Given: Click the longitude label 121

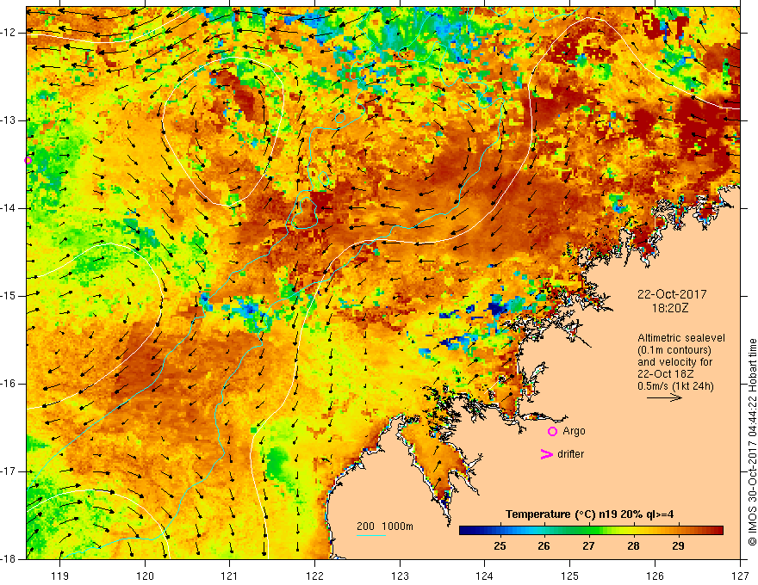Looking at the screenshot, I should point(230,576).
